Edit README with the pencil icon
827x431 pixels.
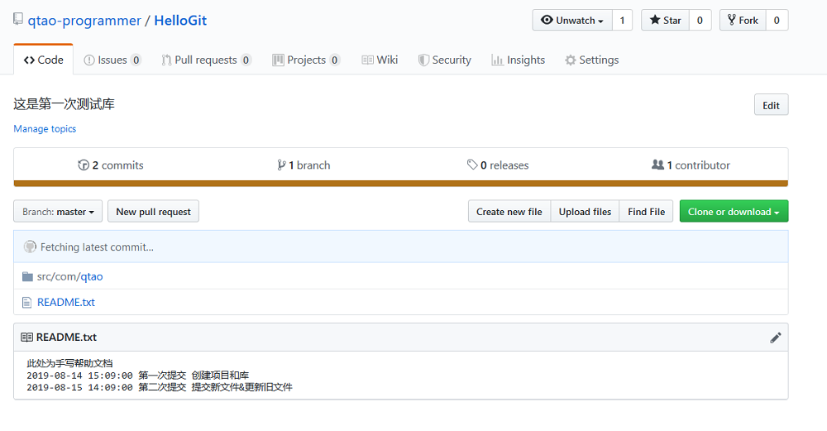tap(776, 338)
